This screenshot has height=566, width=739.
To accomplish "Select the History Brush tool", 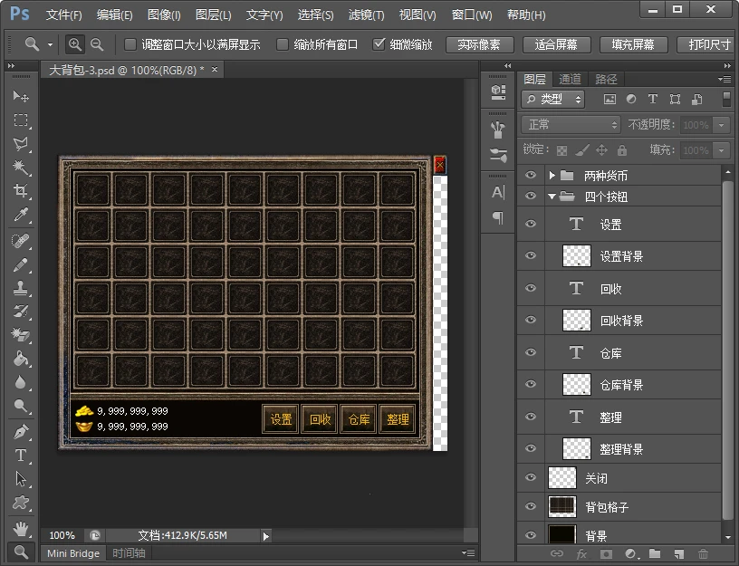I will [x=21, y=312].
